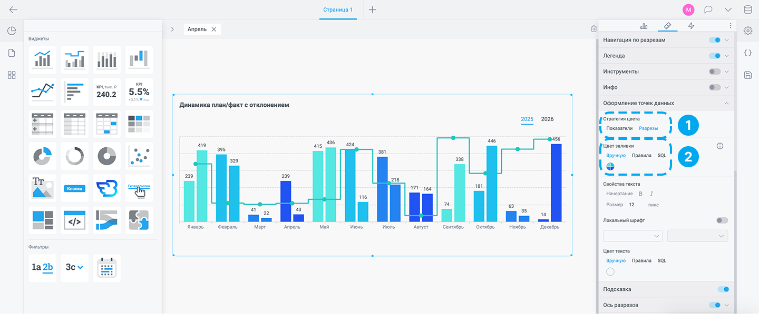The width and height of the screenshot is (759, 314).
Task: Expand the filter bar arrow
Action: coord(172,29)
